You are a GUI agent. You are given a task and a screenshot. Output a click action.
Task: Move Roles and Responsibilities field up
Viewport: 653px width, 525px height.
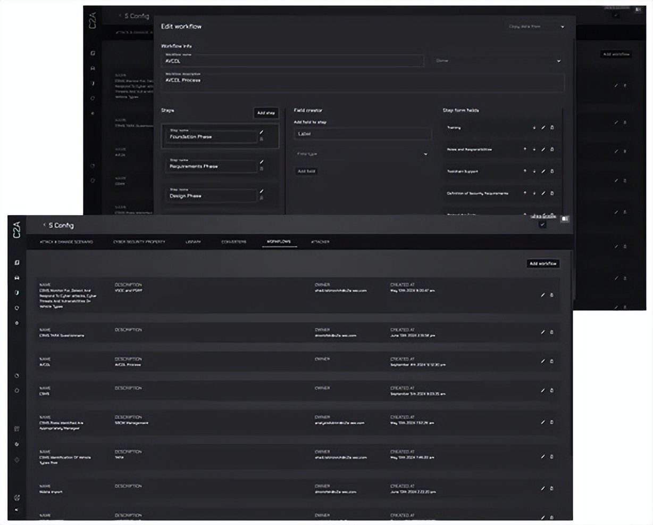pos(525,150)
